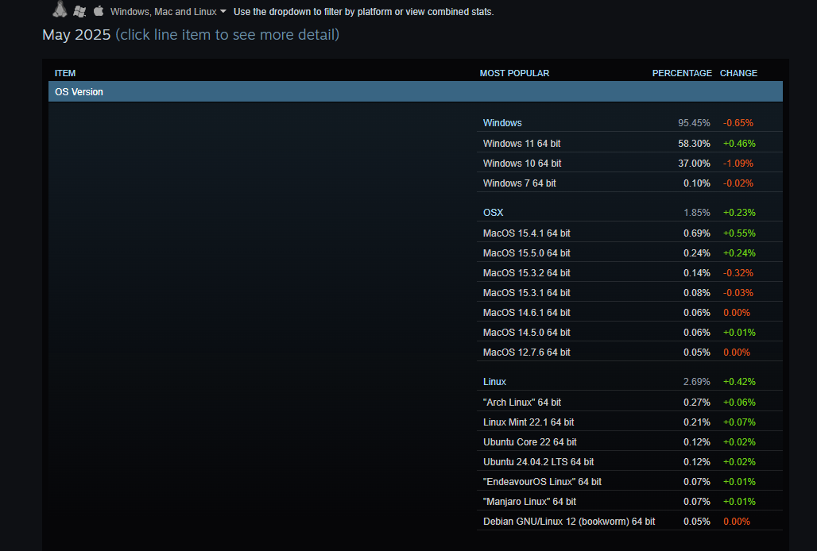The width and height of the screenshot is (817, 551).
Task: Click the MOST POPULAR column header
Action: point(514,73)
